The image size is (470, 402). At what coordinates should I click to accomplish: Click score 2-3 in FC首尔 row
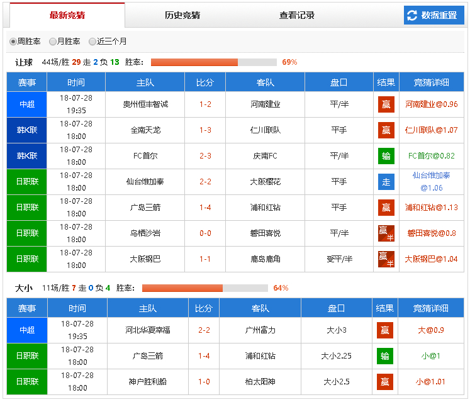click(x=205, y=156)
